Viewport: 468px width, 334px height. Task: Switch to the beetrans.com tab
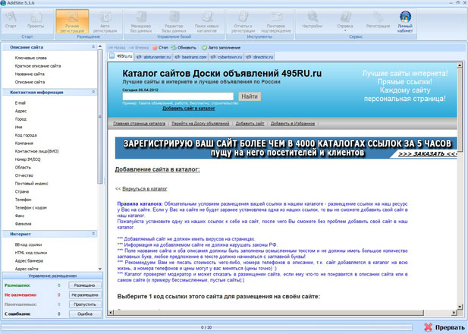click(x=190, y=57)
